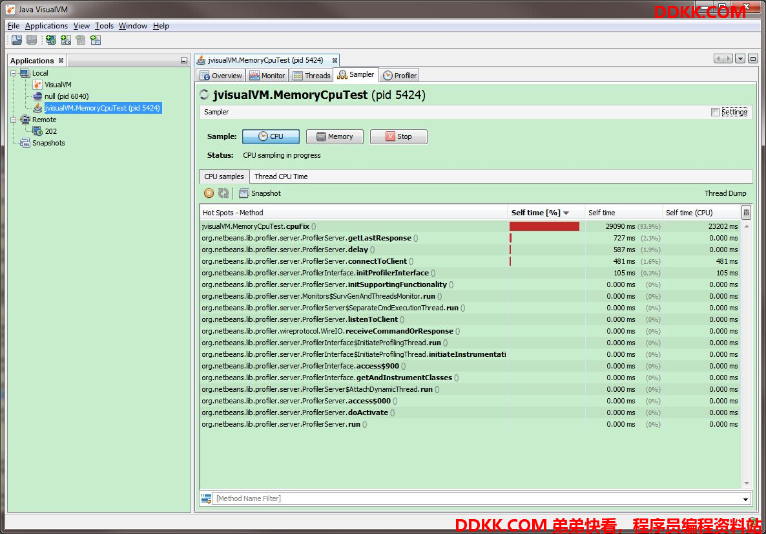The image size is (766, 534).
Task: Click the Self time column header
Action: tap(624, 213)
